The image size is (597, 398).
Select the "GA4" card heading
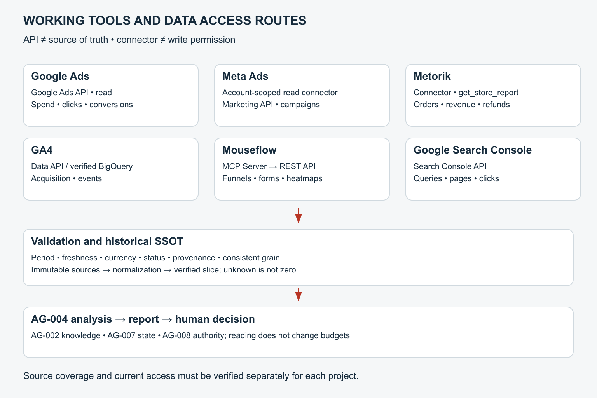[x=42, y=150]
